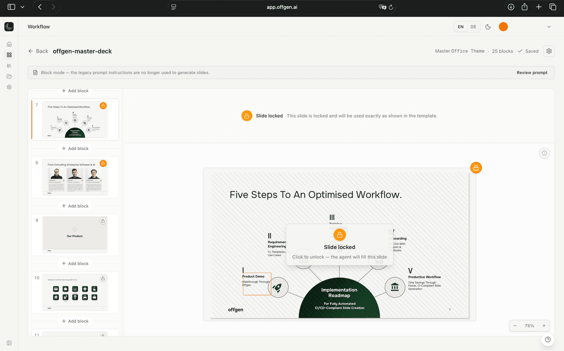Zoom out with minus button

[515, 326]
